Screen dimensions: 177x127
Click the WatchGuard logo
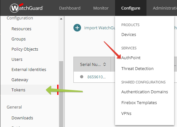pyautogui.click(x=26, y=8)
